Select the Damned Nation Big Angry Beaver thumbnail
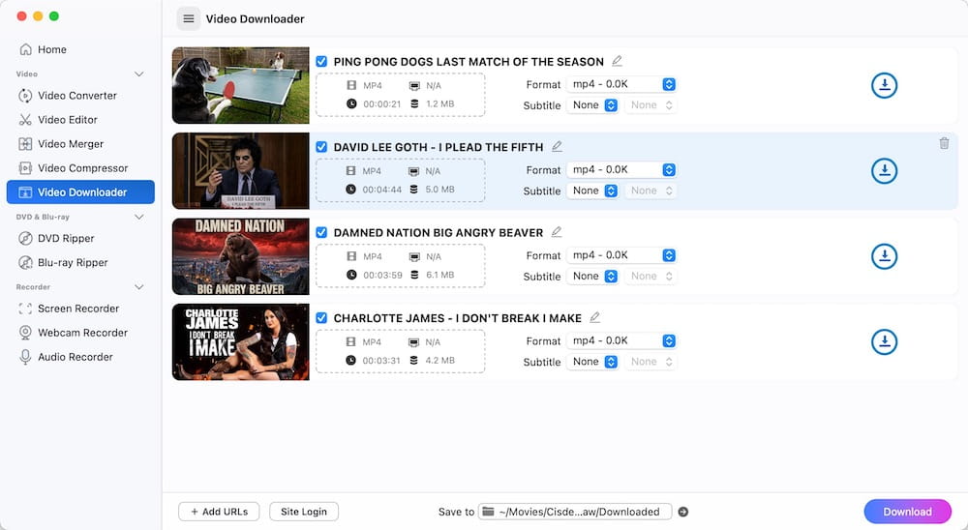Viewport: 968px width, 530px height. [x=241, y=256]
